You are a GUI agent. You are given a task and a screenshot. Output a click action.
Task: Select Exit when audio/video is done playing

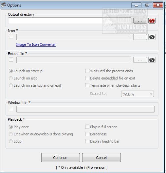point(11,134)
